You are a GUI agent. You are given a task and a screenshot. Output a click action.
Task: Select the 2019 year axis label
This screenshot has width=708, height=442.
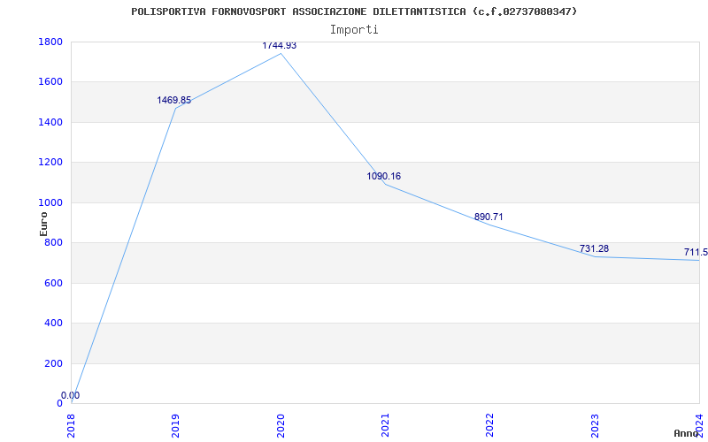175,426
